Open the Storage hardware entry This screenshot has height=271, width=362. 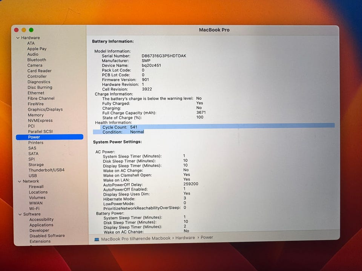click(36, 165)
